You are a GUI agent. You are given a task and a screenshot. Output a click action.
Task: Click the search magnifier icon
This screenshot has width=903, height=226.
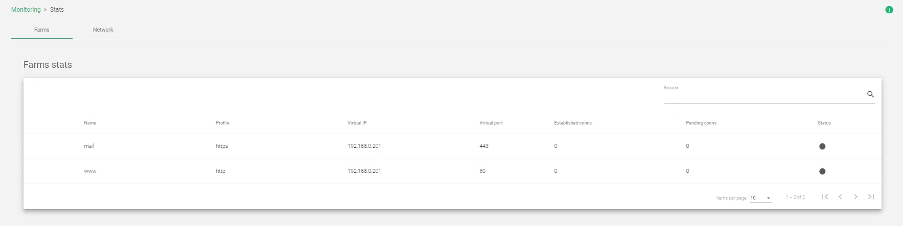pyautogui.click(x=870, y=94)
